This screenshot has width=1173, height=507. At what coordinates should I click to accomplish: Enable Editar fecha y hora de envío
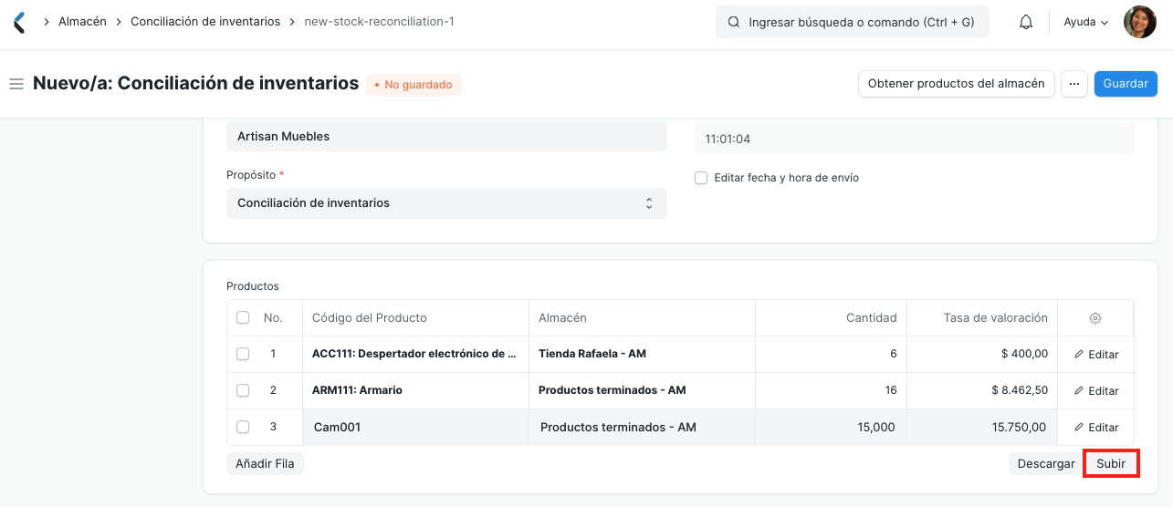point(701,178)
